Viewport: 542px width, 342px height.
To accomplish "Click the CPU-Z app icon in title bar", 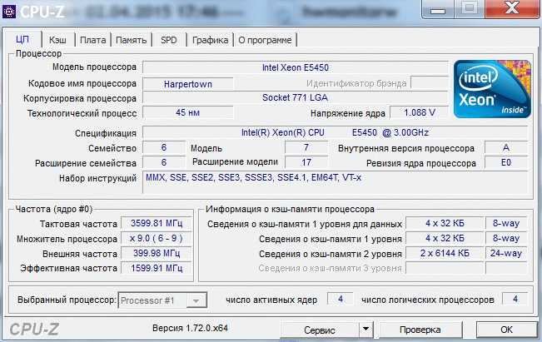I will point(9,12).
